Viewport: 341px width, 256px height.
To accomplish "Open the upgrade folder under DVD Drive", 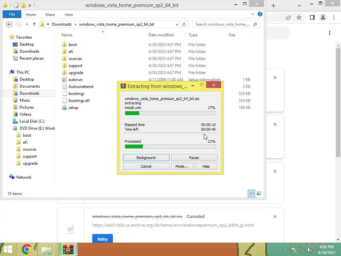I will [x=30, y=163].
